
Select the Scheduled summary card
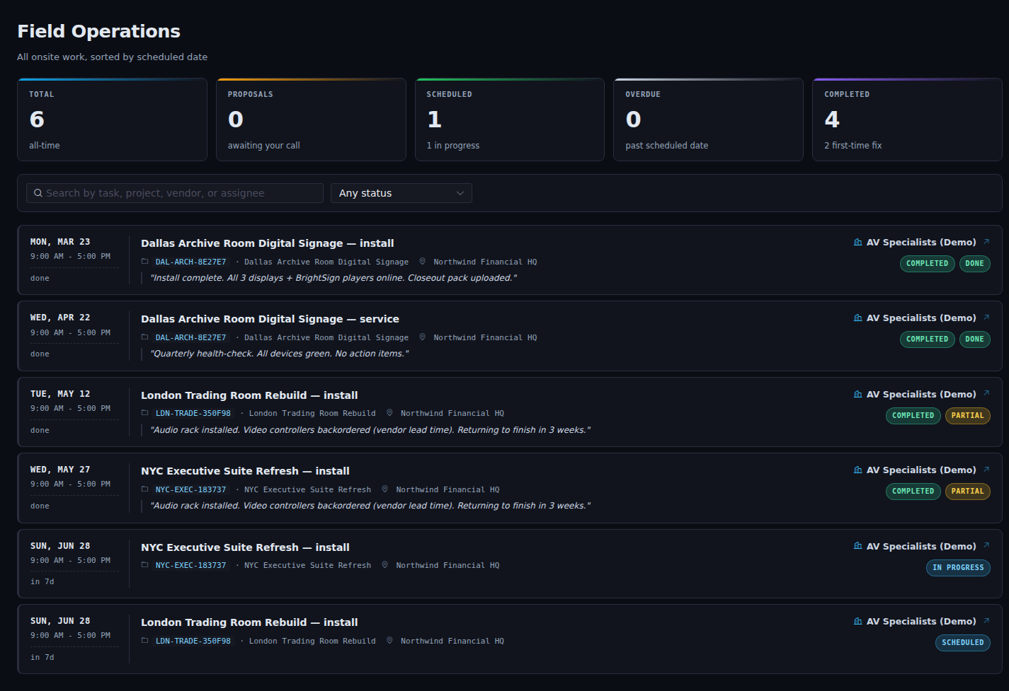pos(509,120)
